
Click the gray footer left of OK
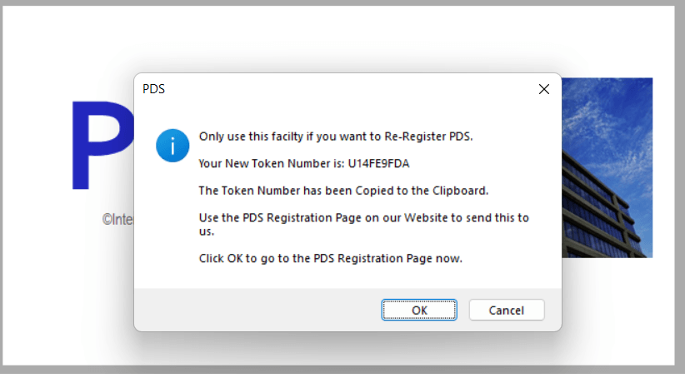click(250, 310)
